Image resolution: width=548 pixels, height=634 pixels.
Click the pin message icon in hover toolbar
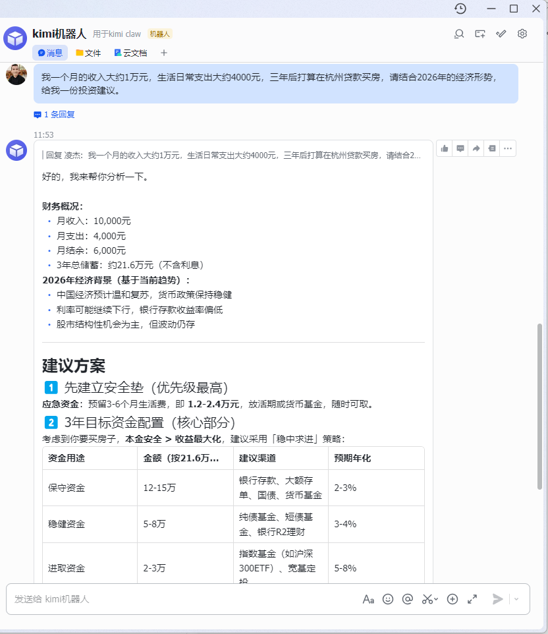pos(492,149)
